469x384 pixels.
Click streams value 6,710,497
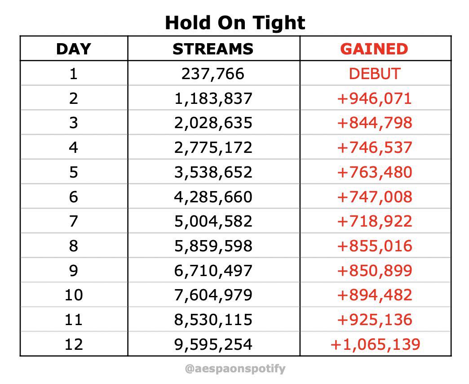(x=213, y=271)
